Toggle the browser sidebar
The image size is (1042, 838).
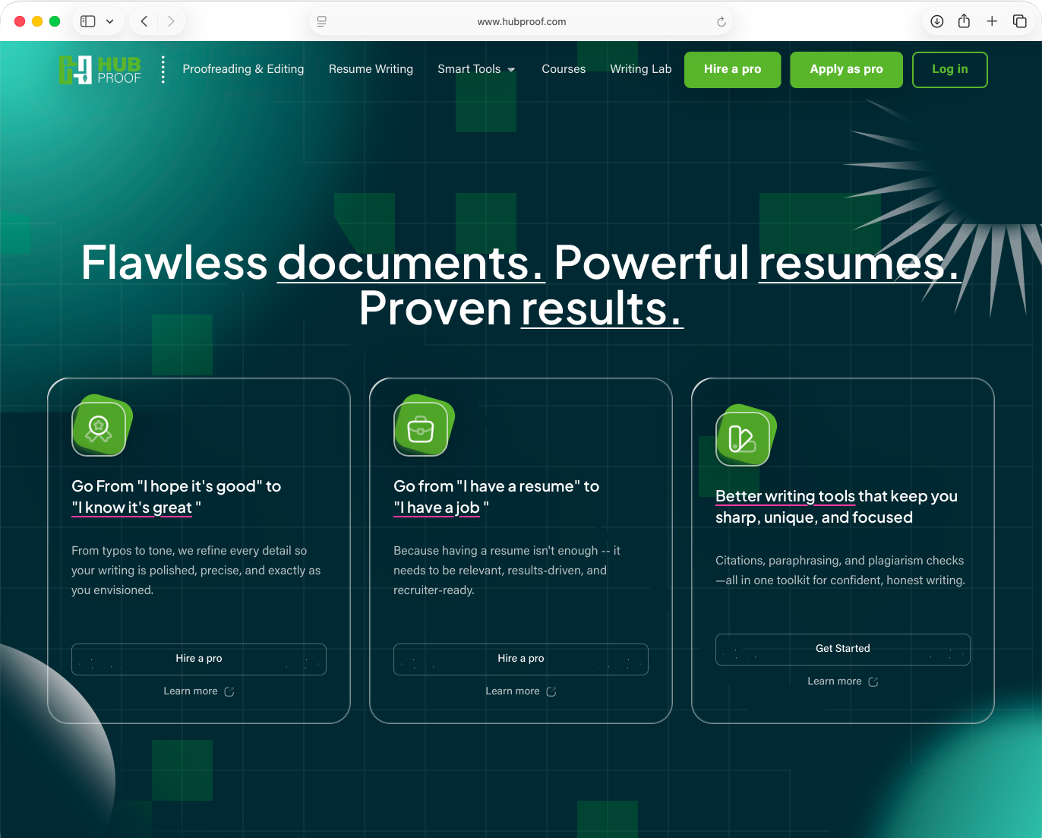tap(88, 21)
